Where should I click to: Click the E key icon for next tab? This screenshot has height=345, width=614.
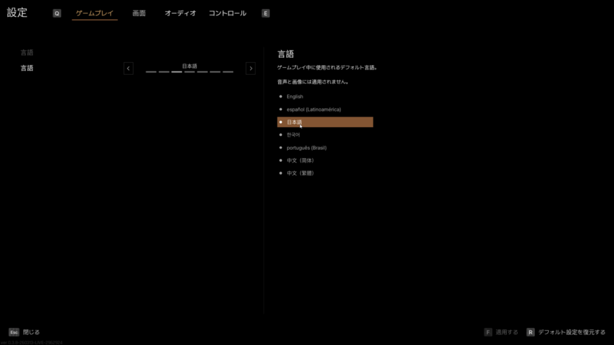(266, 13)
